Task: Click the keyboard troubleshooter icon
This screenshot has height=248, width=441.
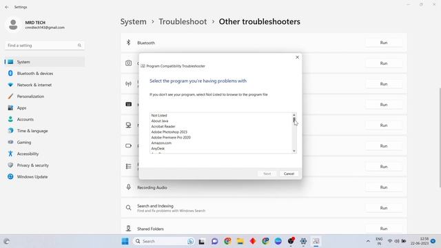Action: 129,104
